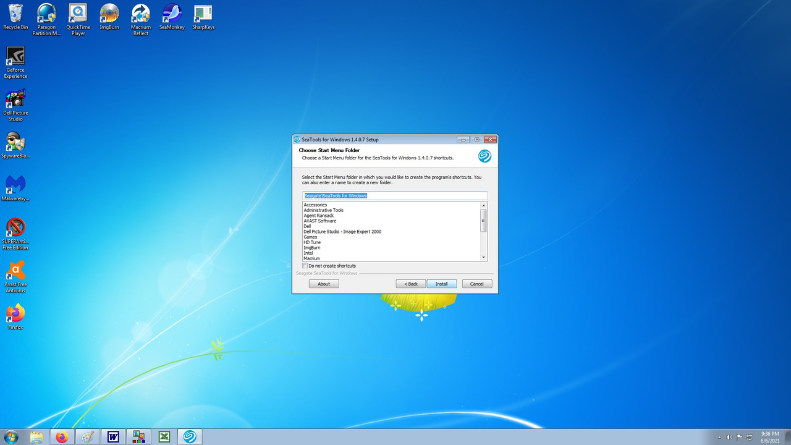Open the network tray icon
Image resolution: width=791 pixels, height=445 pixels.
(x=750, y=437)
